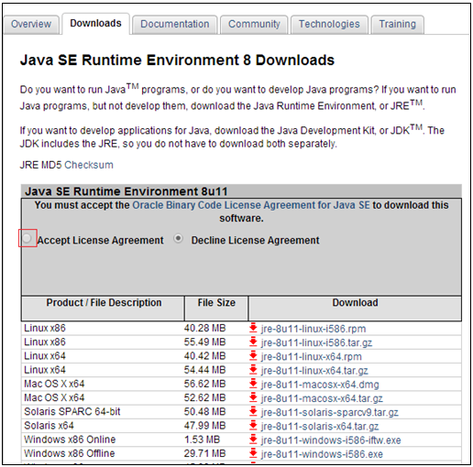Download jre-8u11-macosx-x64.tar.gz file link

322,398
